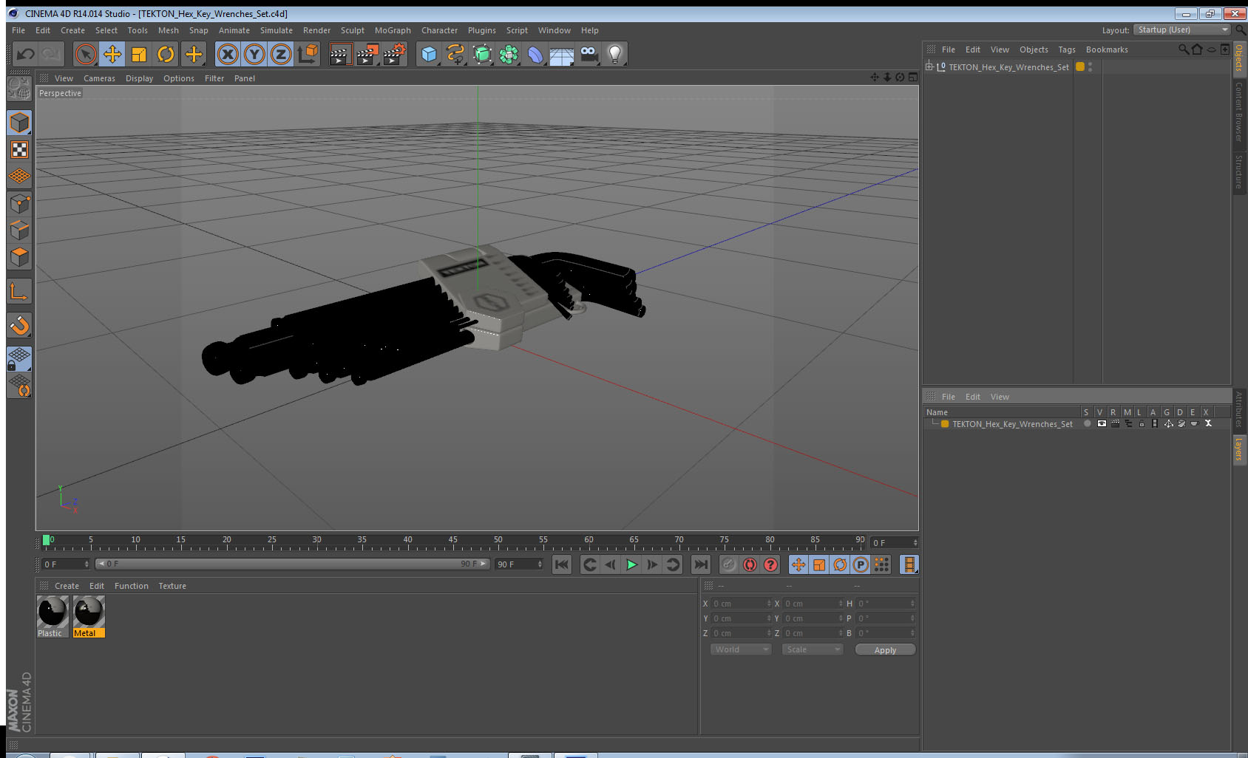The width and height of the screenshot is (1248, 758).
Task: Open the deformer objects palette
Action: click(x=535, y=54)
